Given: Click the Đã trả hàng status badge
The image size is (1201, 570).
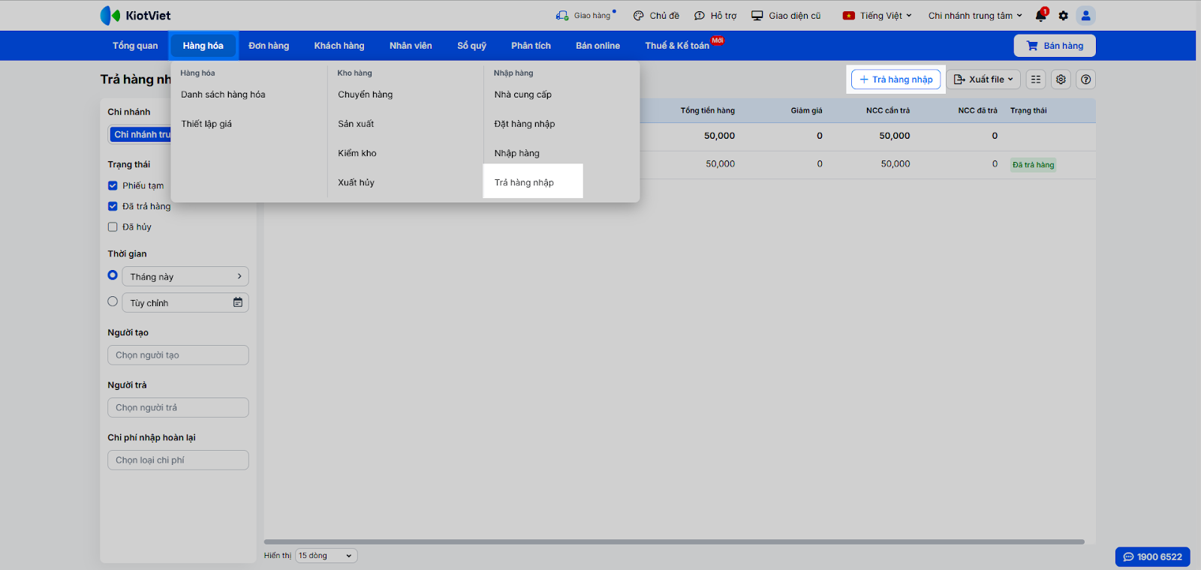Looking at the screenshot, I should (1033, 165).
